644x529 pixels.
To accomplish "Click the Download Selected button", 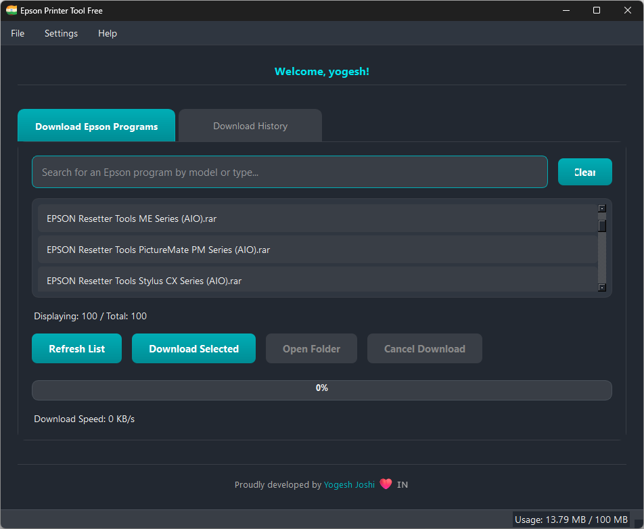I will [194, 348].
